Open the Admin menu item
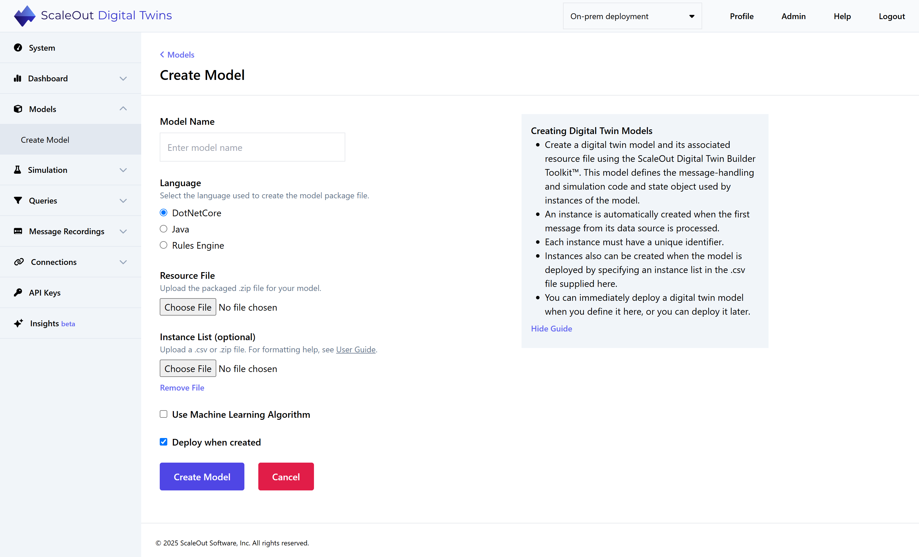 pos(793,16)
